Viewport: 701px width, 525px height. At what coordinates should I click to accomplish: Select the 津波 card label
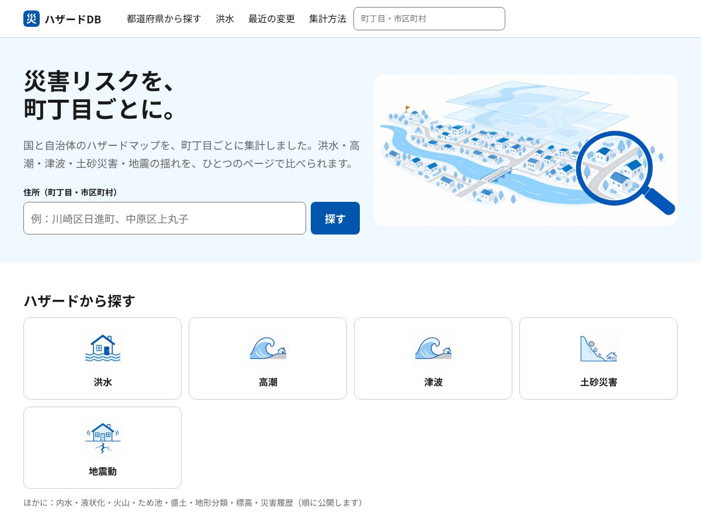(433, 382)
